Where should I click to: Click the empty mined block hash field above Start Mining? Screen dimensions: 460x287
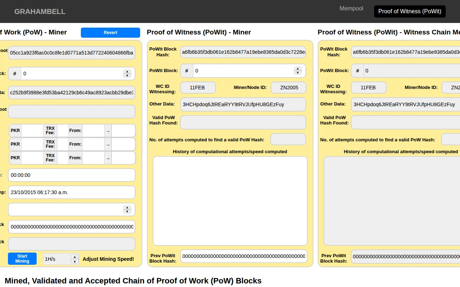[x=72, y=244]
